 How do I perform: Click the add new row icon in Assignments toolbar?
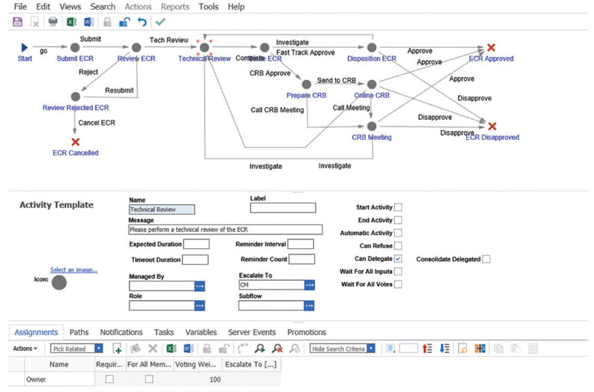[117, 349]
